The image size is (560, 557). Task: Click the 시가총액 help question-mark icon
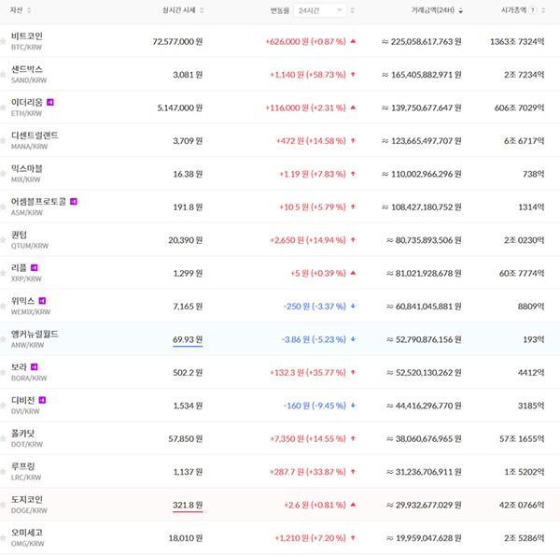pyautogui.click(x=532, y=10)
